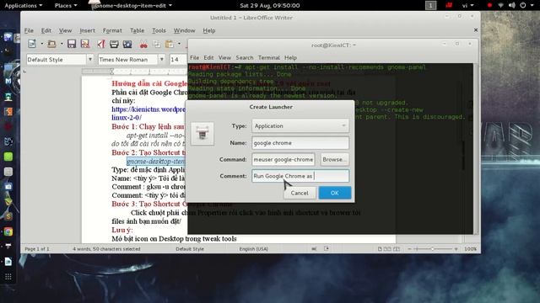The width and height of the screenshot is (540, 303).
Task: Click the book view icon in status bar
Action: (x=397, y=249)
